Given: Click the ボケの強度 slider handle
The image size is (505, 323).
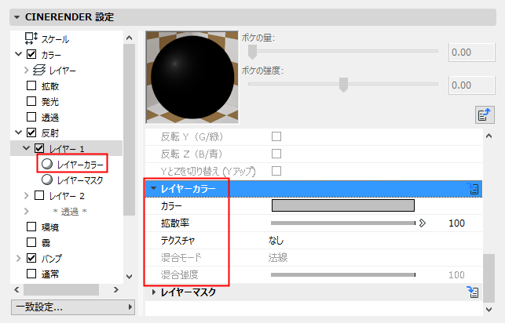Looking at the screenshot, I should click(344, 85).
